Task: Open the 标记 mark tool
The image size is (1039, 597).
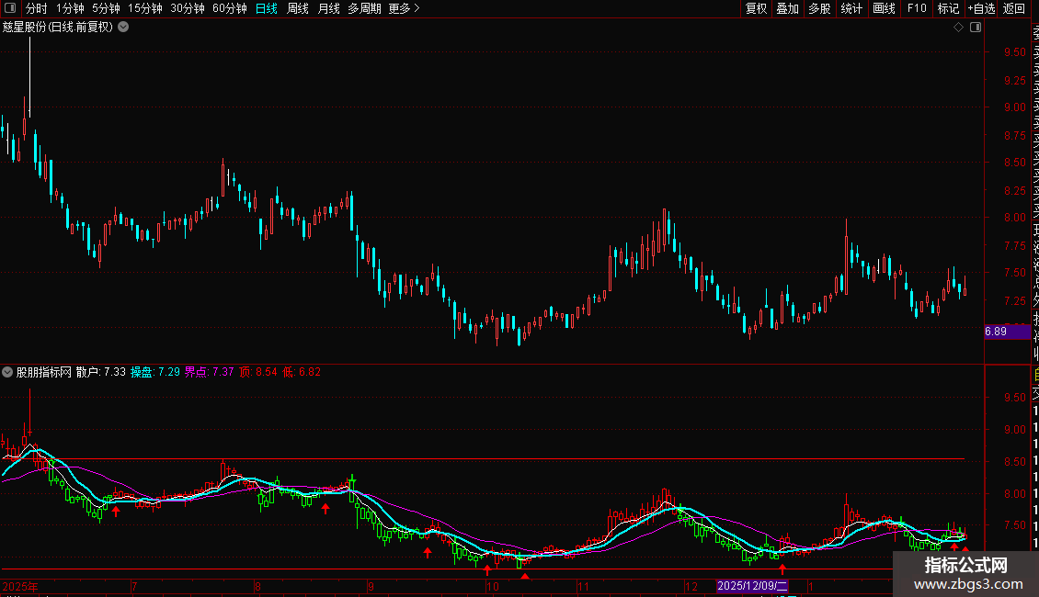Action: coord(948,8)
